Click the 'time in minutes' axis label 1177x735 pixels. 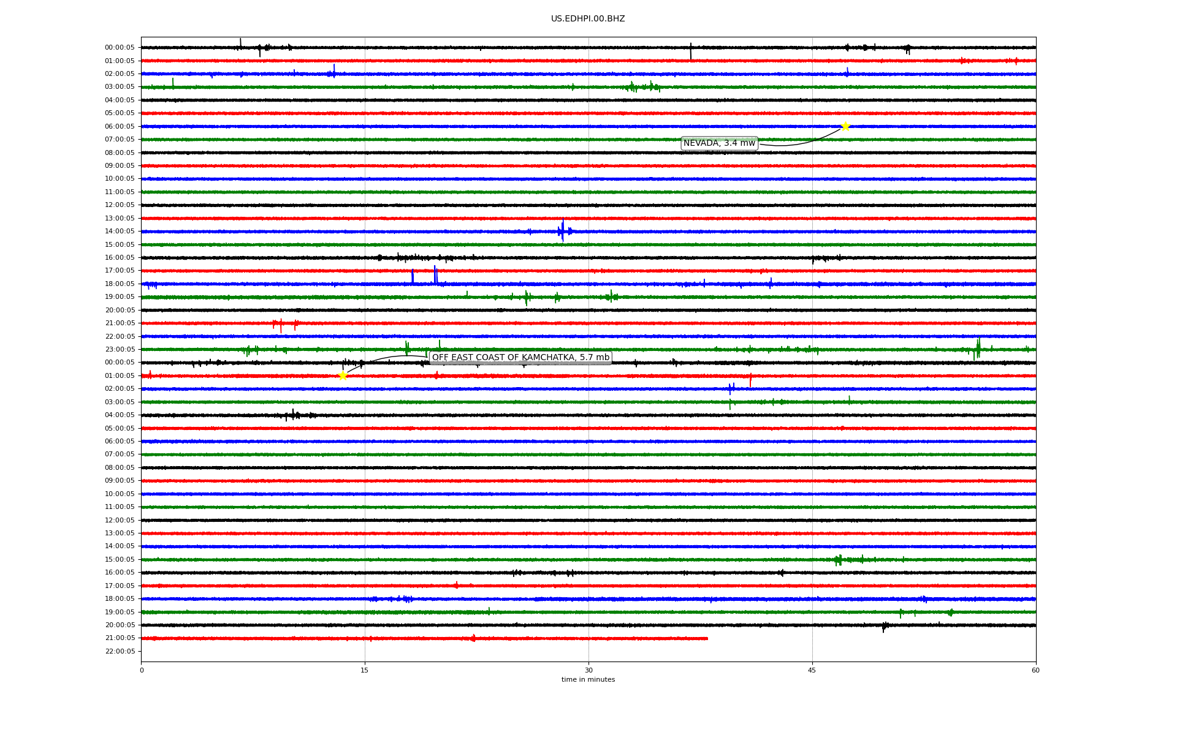[x=588, y=680]
